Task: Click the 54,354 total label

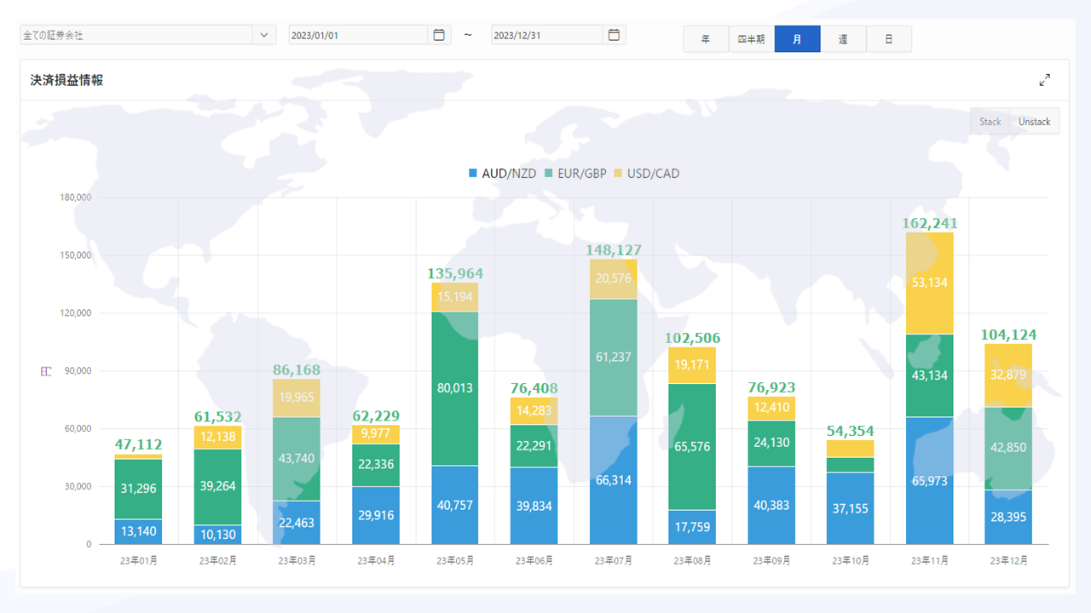Action: tap(851, 432)
